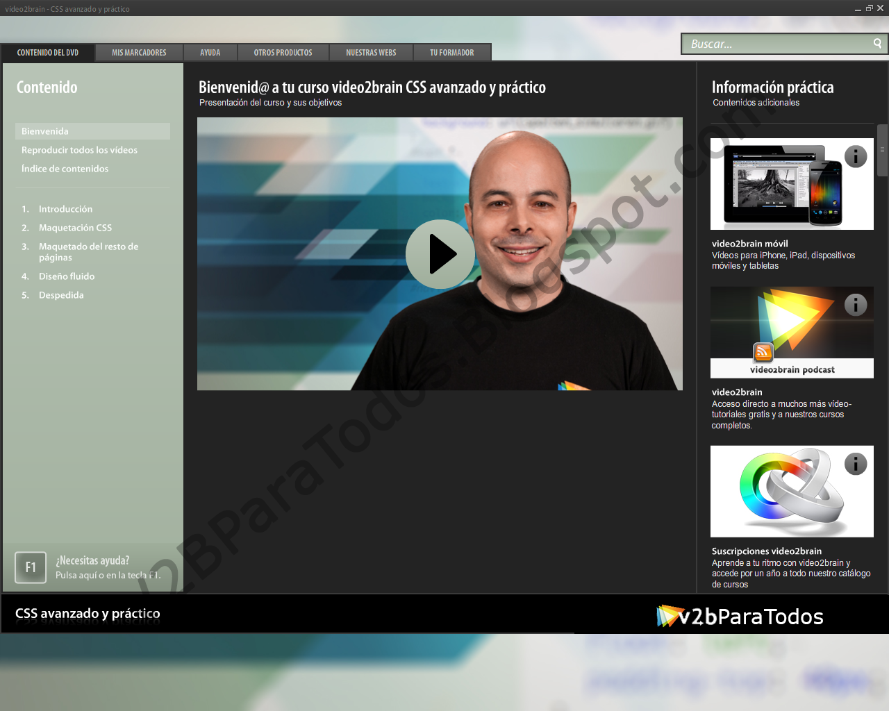
Task: Minimize the application window
Action: click(858, 8)
